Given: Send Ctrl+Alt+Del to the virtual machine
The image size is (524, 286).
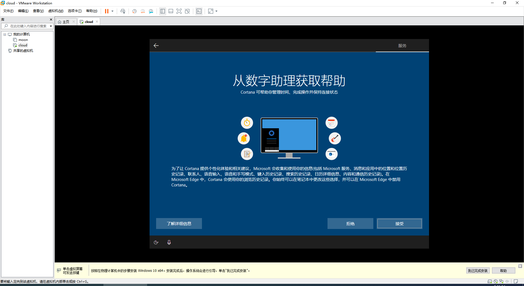Looking at the screenshot, I should [x=123, y=11].
